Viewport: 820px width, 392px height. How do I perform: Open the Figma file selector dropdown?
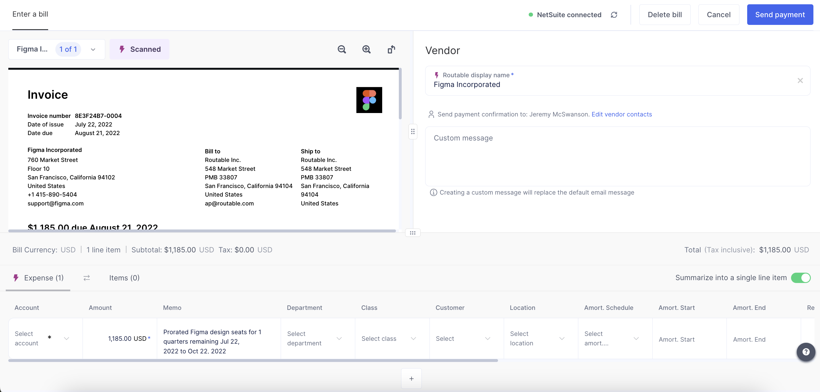[57, 49]
